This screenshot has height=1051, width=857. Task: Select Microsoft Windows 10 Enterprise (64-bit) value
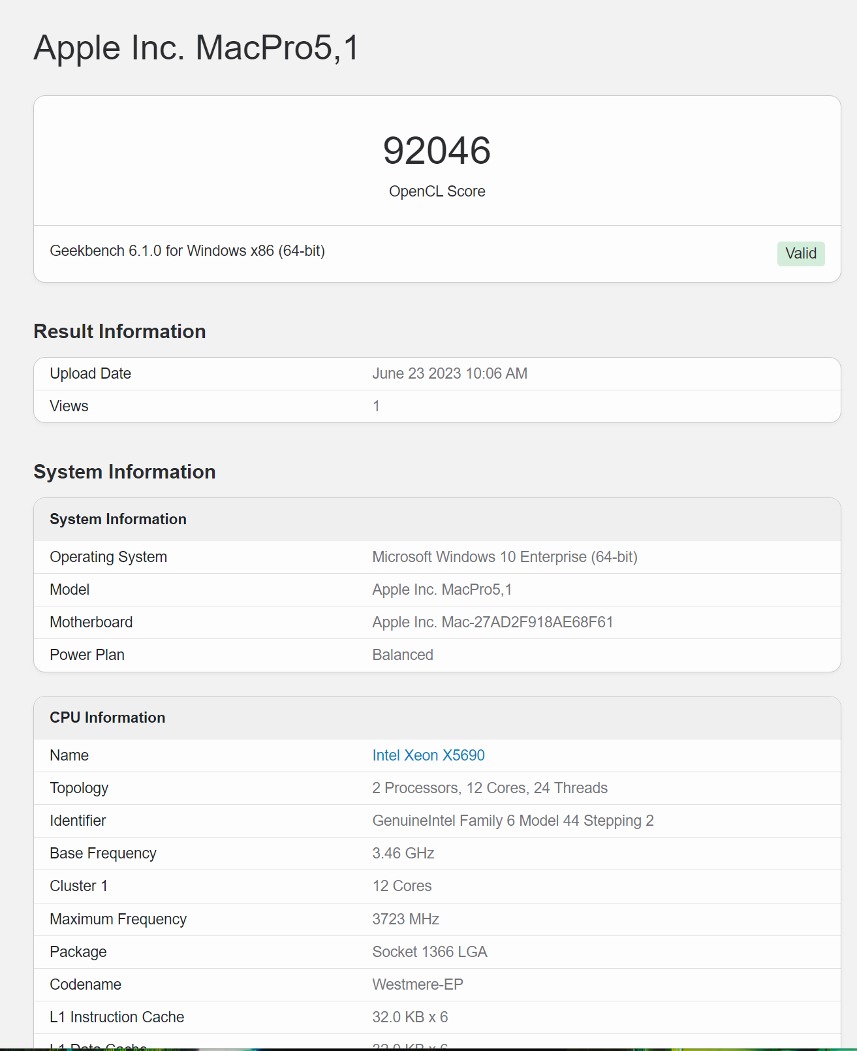click(x=505, y=557)
